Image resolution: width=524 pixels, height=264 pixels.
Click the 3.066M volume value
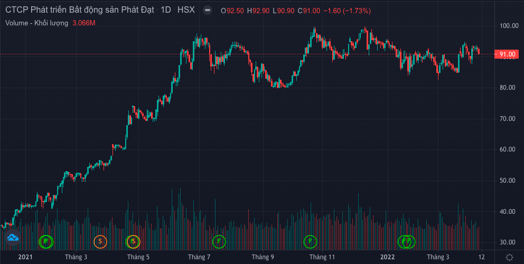tap(83, 23)
